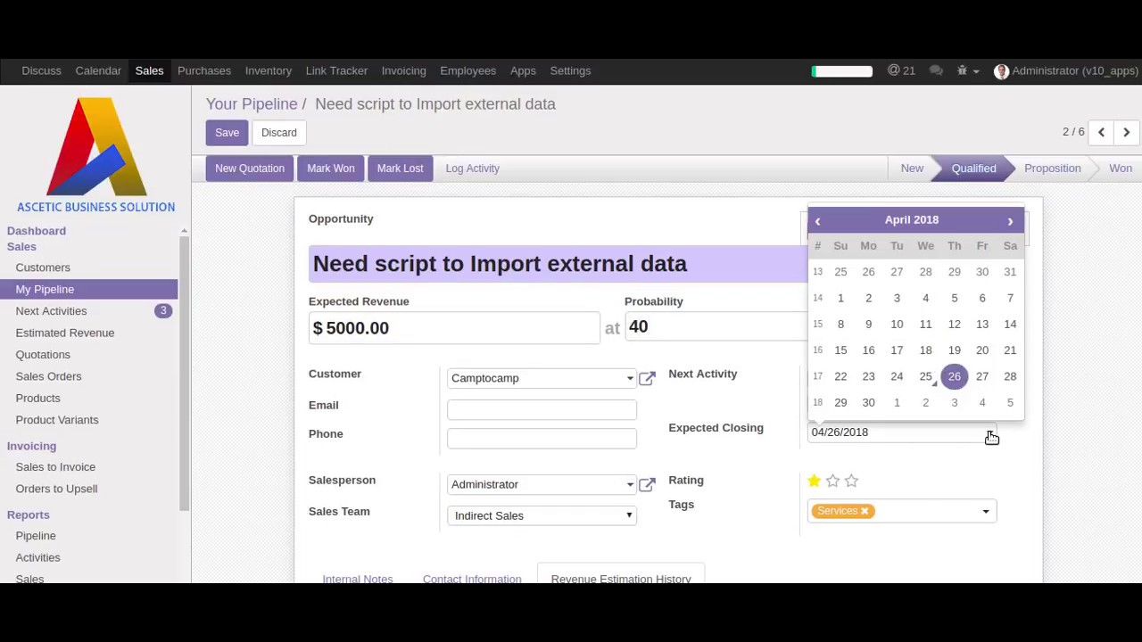Open Sales Orders in sidebar

48,376
